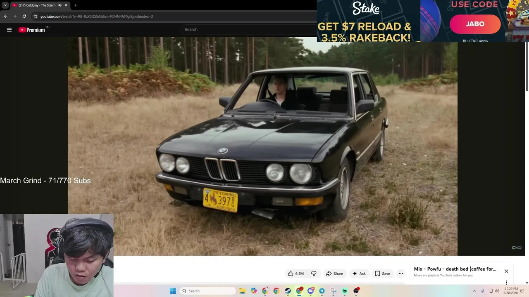529x297 pixels.
Task: Launch Snipping Tool from the taskbar
Action: [x=333, y=291]
